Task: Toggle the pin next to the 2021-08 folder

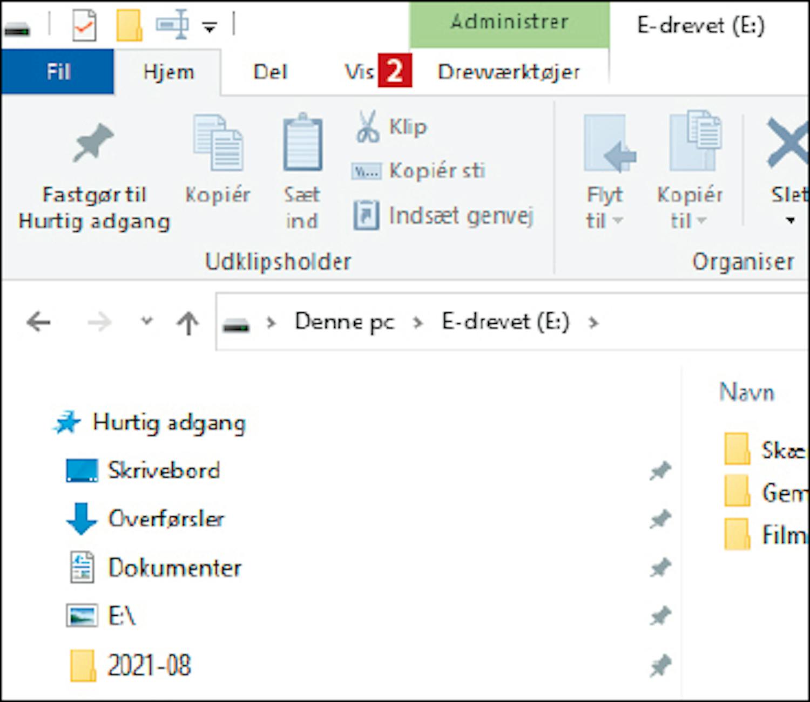Action: (660, 666)
